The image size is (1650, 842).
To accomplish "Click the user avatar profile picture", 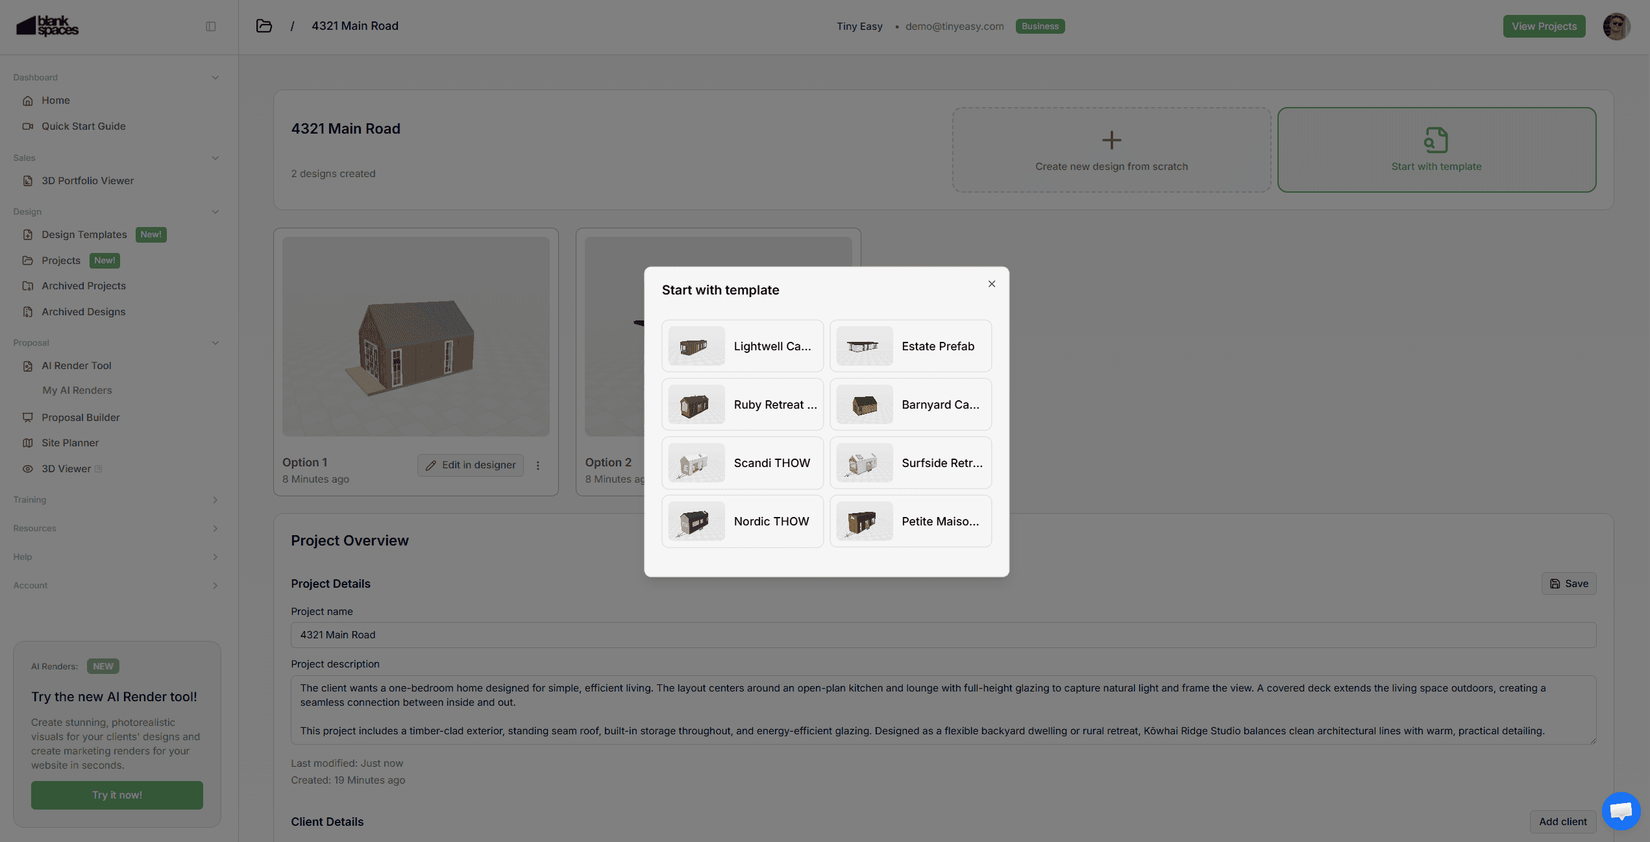I will (x=1616, y=27).
